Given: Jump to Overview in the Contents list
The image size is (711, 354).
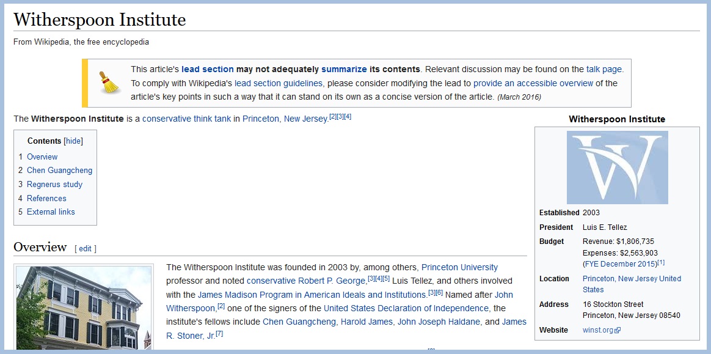Looking at the screenshot, I should 42,157.
